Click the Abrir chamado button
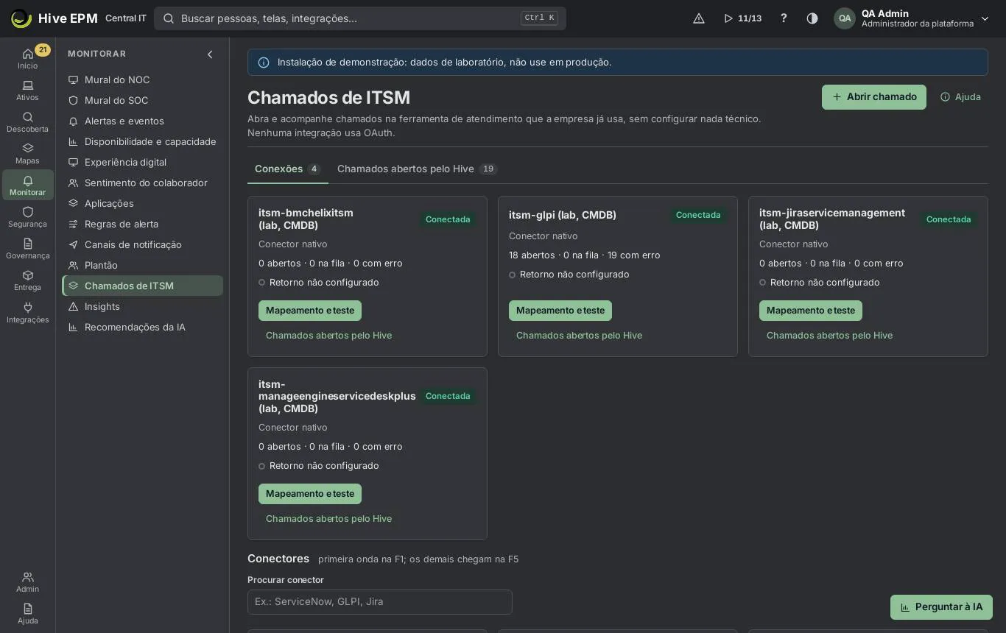Image resolution: width=1006 pixels, height=633 pixels. pos(874,97)
